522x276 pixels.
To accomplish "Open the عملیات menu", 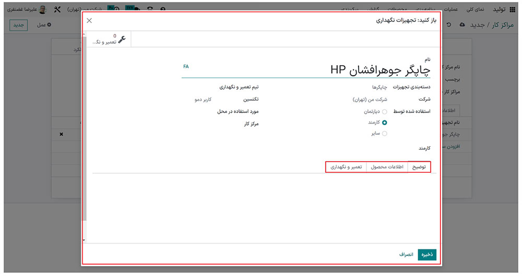I will click(451, 10).
